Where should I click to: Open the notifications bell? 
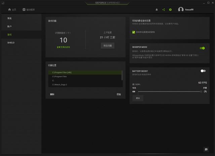tap(157, 10)
